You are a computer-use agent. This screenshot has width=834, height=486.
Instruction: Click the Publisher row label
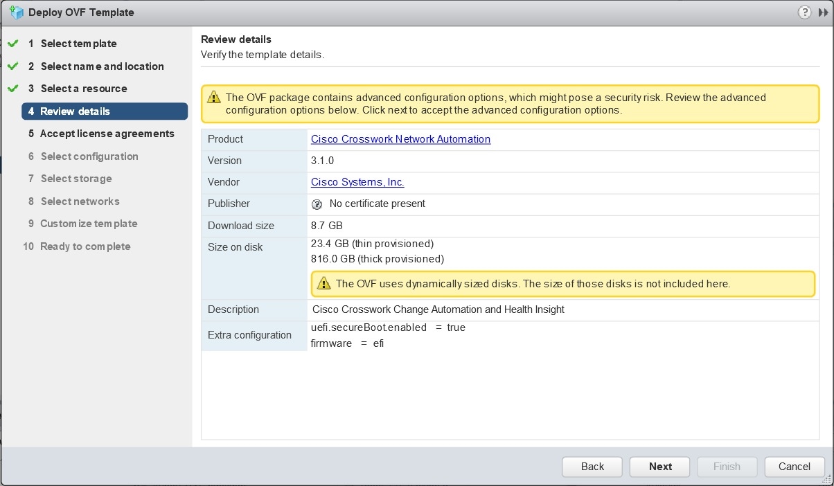[229, 204]
